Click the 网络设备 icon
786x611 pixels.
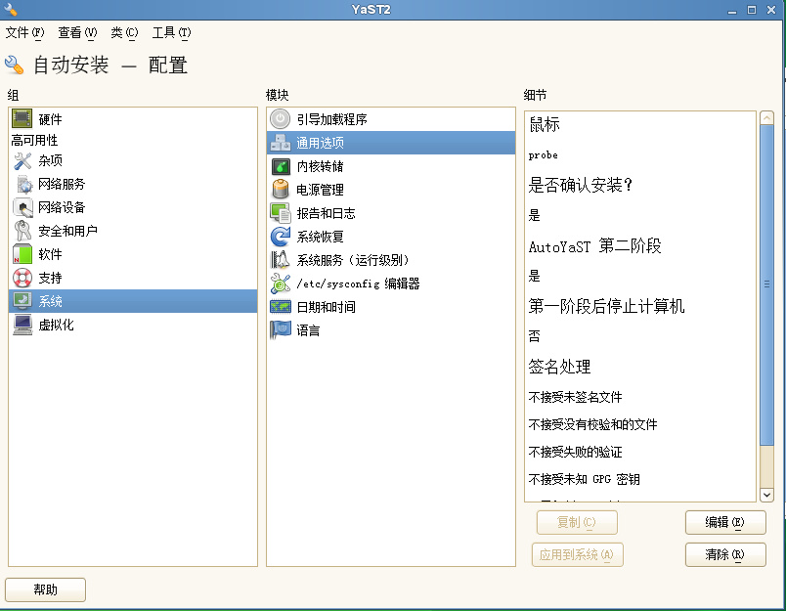pyautogui.click(x=22, y=207)
